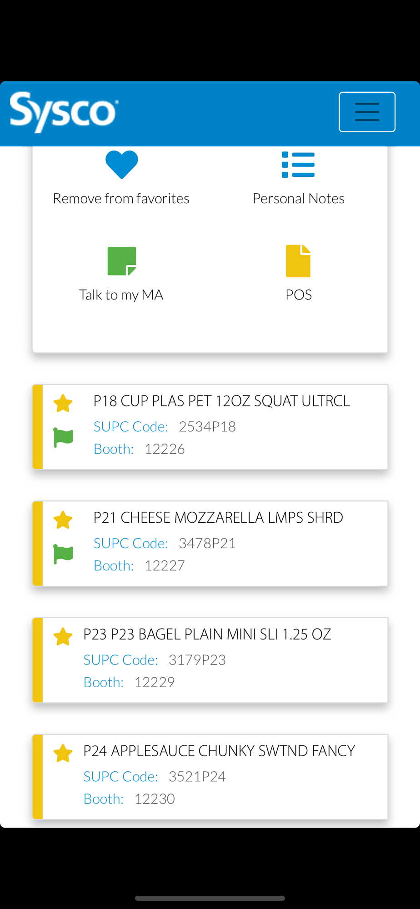Viewport: 420px width, 909px height.
Task: Open P24 APPLESAUCE CHUNKY SWTND FANCY title
Action: (219, 751)
